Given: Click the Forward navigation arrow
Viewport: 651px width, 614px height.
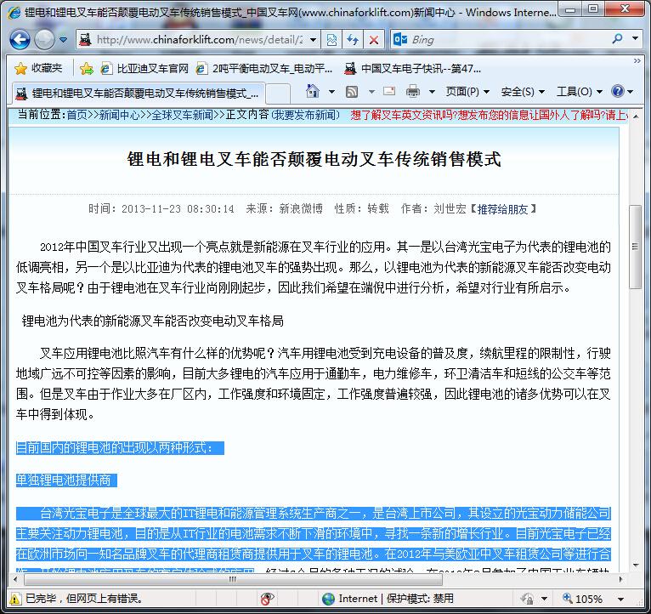Looking at the screenshot, I should 44,40.
